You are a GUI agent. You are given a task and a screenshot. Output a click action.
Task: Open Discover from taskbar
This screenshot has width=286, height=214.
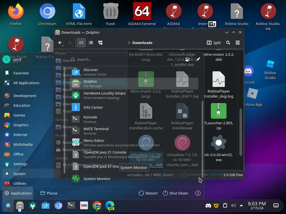(x=46, y=205)
